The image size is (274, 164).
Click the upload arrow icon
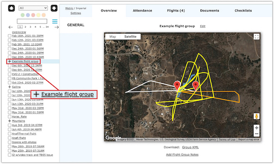[11, 8]
